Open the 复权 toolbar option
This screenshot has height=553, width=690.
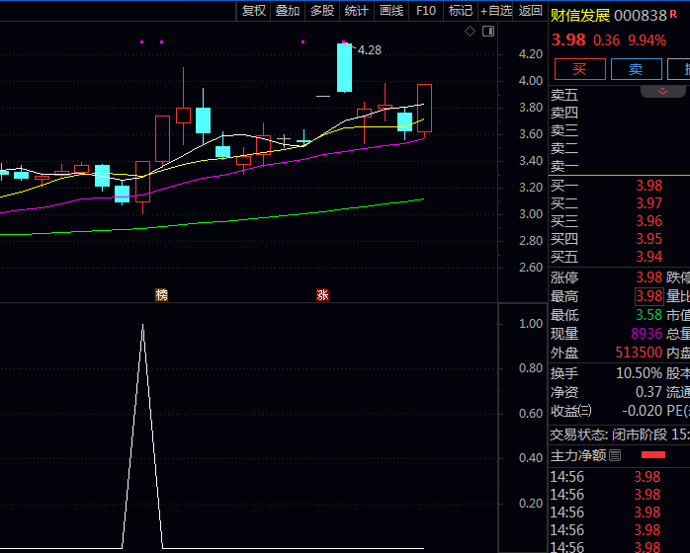click(x=253, y=11)
